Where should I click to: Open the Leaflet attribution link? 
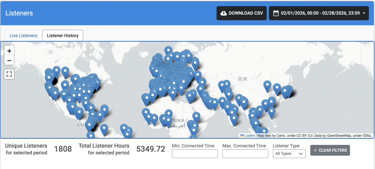coord(249,136)
